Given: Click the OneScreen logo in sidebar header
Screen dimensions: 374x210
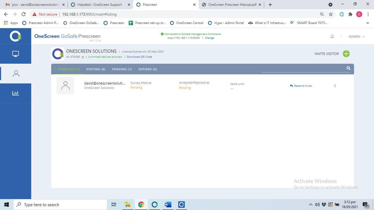Looking at the screenshot, I should tap(16, 36).
